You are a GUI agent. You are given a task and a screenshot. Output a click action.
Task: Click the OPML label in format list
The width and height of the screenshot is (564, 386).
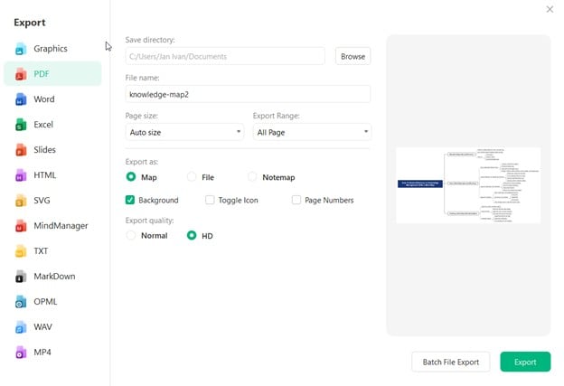45,301
